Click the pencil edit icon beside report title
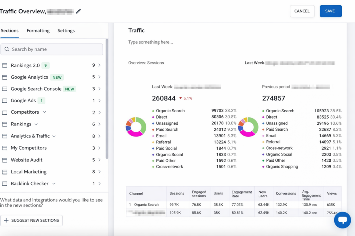The width and height of the screenshot is (355, 236). point(78,11)
